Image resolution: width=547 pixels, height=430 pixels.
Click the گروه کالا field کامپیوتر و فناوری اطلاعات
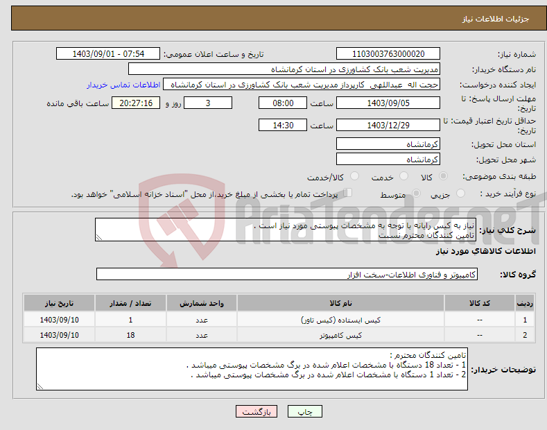pos(287,275)
